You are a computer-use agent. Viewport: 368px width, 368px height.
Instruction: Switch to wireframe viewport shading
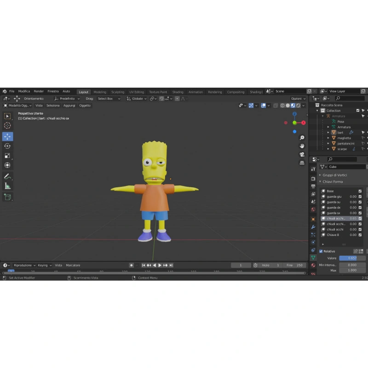[282, 106]
